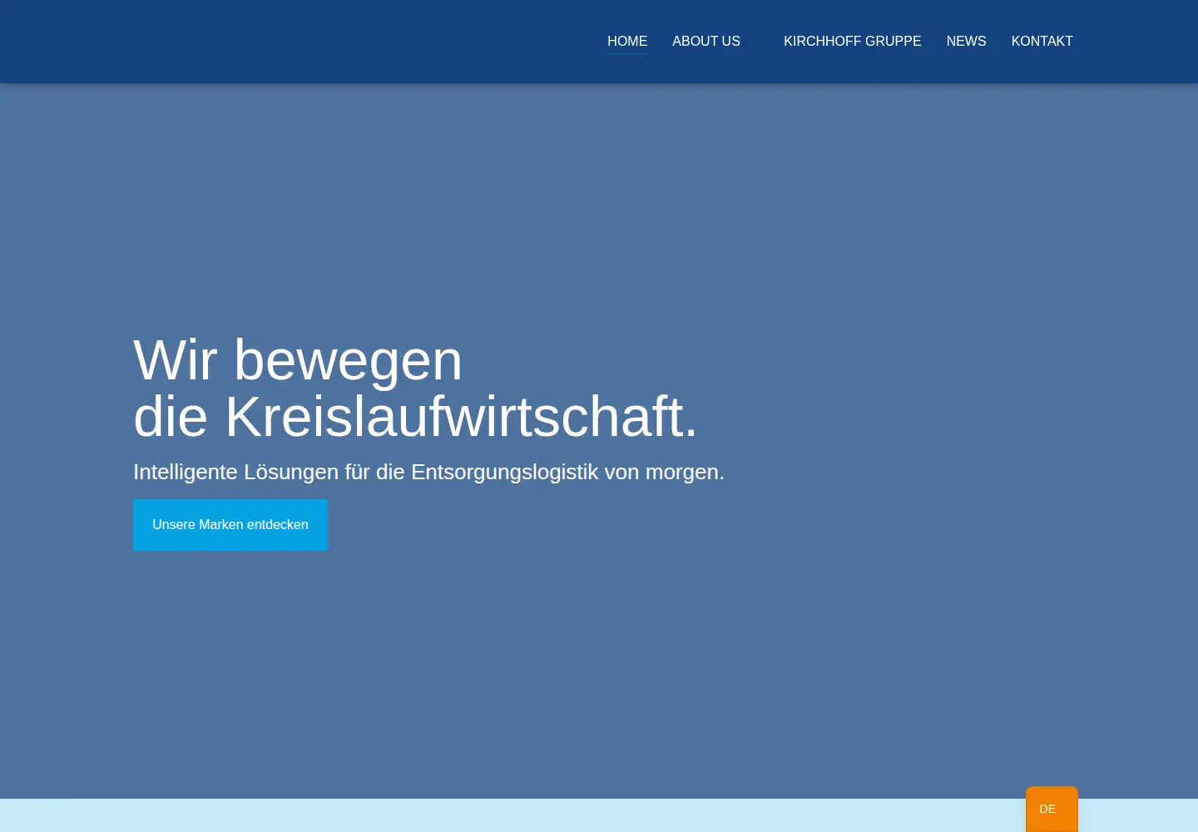Click the 'Wir bewegen die Kreislaufwirtschaft.' headline
The width and height of the screenshot is (1198, 832).
[415, 389]
